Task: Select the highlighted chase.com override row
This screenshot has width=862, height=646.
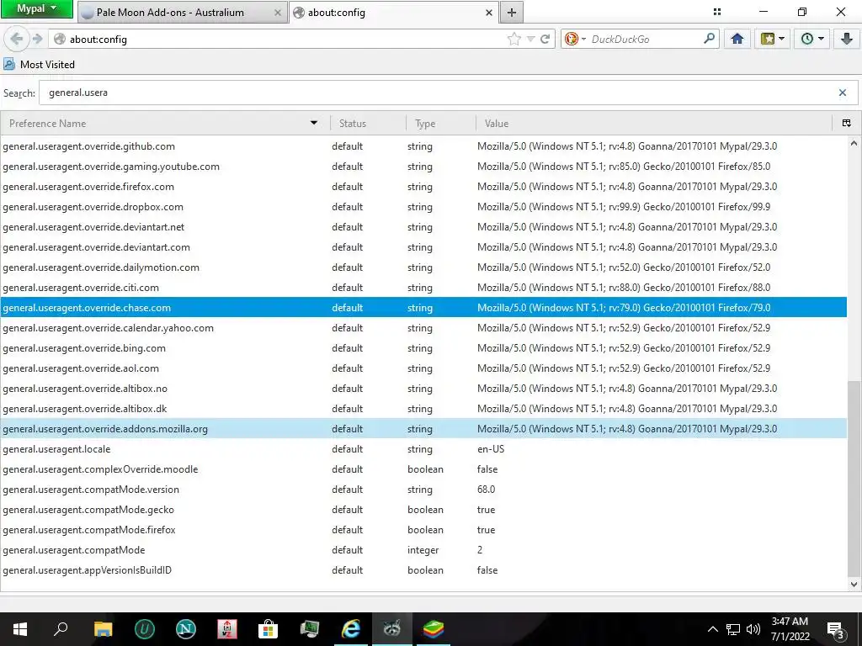Action: (423, 308)
